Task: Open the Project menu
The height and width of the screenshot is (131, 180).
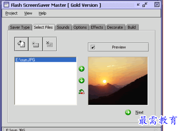Action: pyautogui.click(x=11, y=13)
